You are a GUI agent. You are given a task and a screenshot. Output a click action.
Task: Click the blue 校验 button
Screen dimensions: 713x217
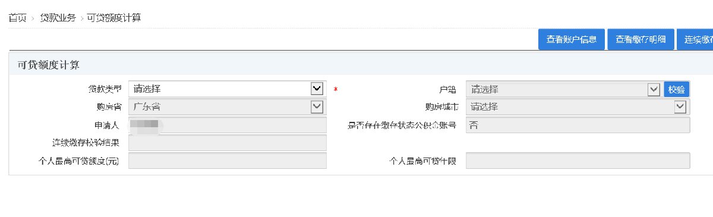[x=676, y=89]
